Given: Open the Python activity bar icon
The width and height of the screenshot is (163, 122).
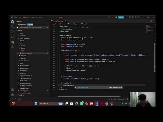Looking at the screenshot, I should [12, 47].
